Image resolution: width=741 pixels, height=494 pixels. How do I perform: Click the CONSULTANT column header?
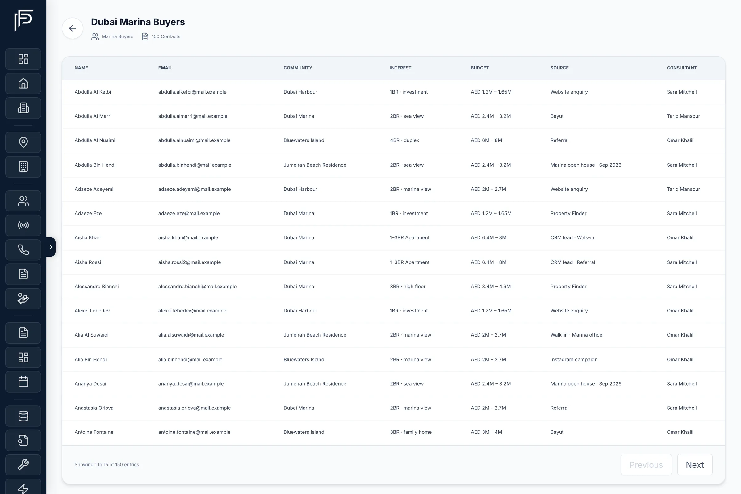pyautogui.click(x=681, y=68)
